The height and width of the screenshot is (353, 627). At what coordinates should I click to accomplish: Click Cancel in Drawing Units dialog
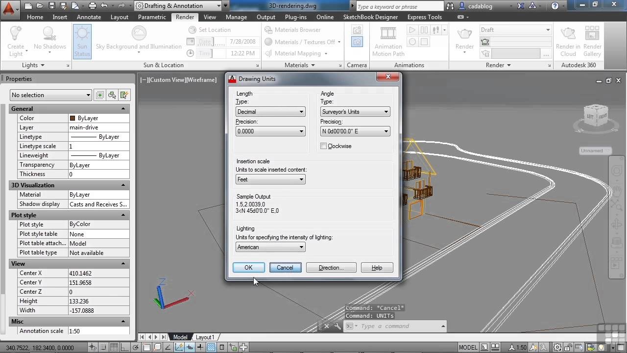click(285, 268)
